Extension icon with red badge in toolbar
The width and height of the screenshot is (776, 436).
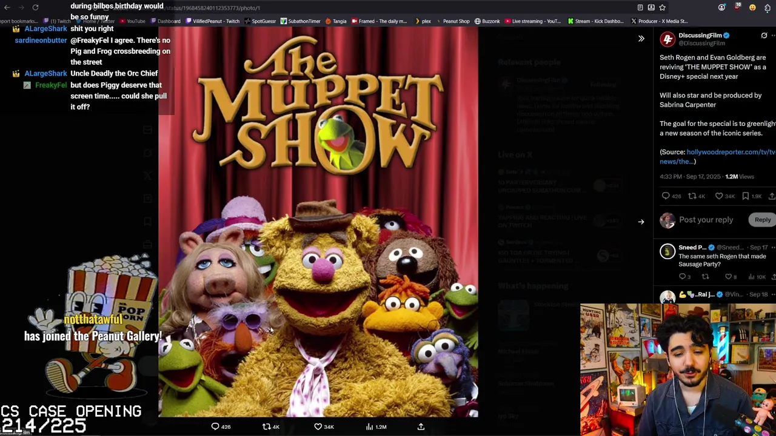click(737, 7)
